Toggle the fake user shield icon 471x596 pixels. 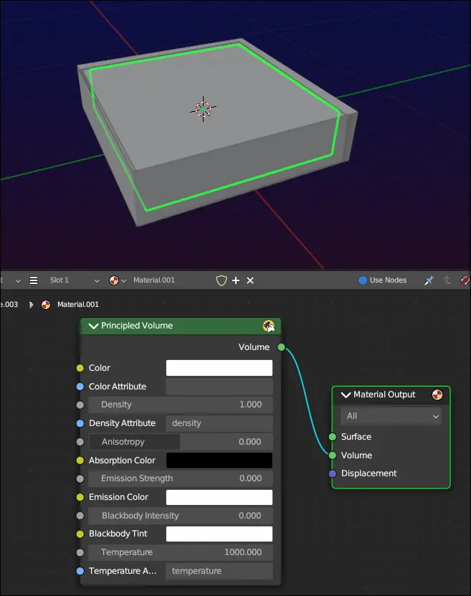tap(221, 280)
